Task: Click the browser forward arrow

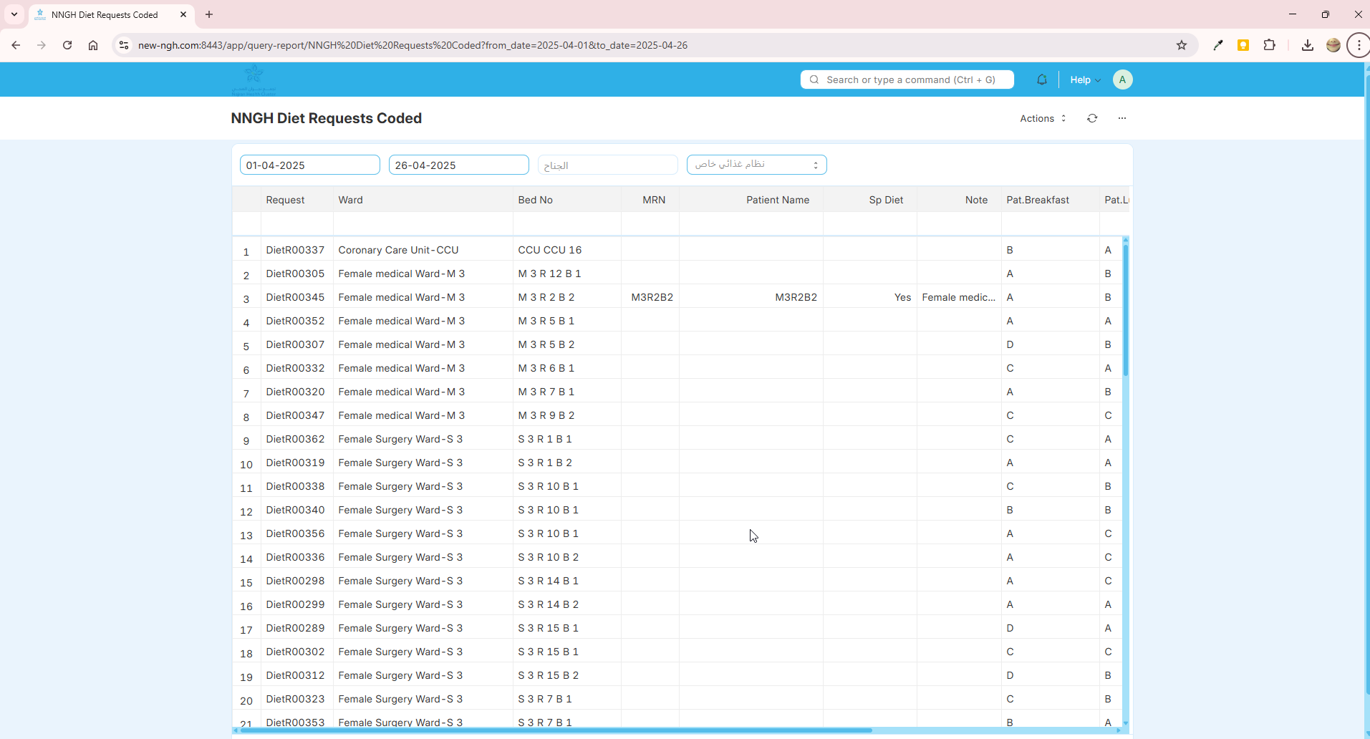Action: [42, 45]
